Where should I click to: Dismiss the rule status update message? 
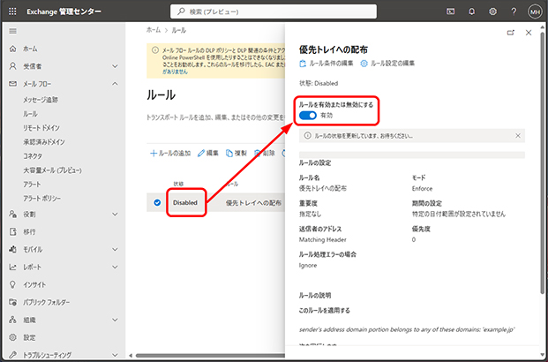coord(518,136)
